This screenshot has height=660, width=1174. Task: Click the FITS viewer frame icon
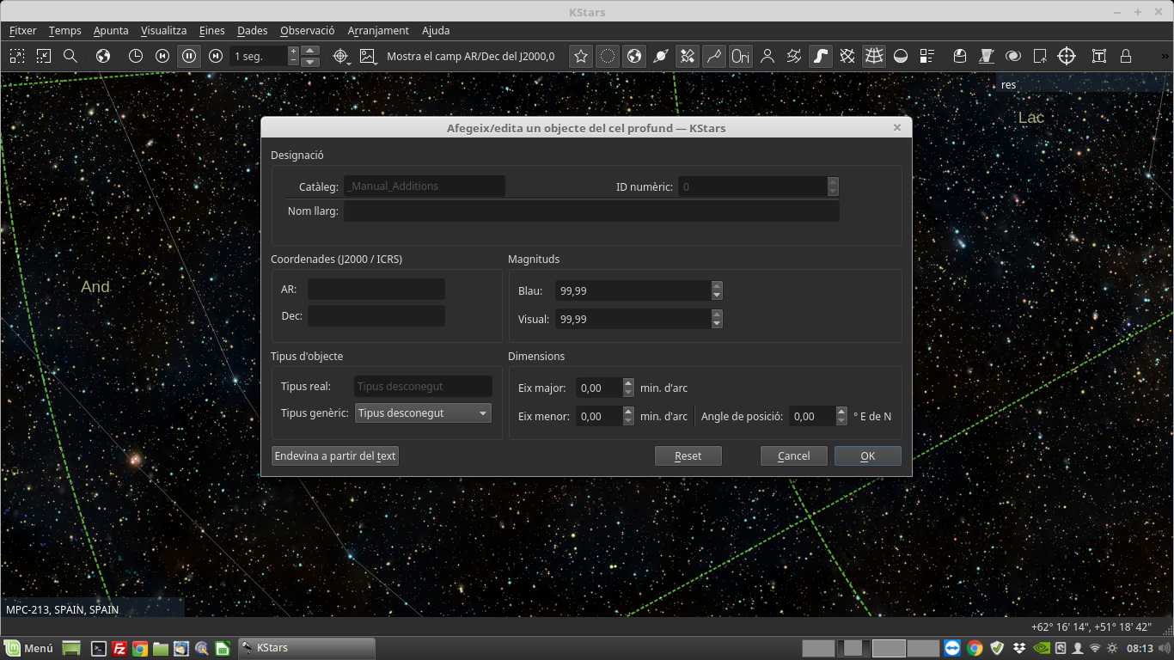click(1099, 56)
